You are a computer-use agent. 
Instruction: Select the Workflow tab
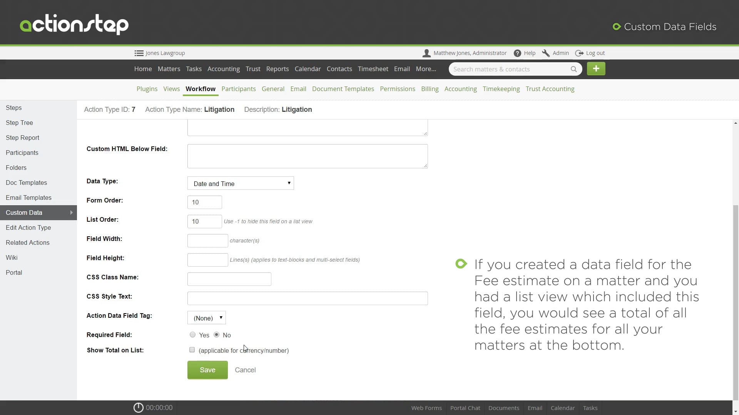coord(201,89)
